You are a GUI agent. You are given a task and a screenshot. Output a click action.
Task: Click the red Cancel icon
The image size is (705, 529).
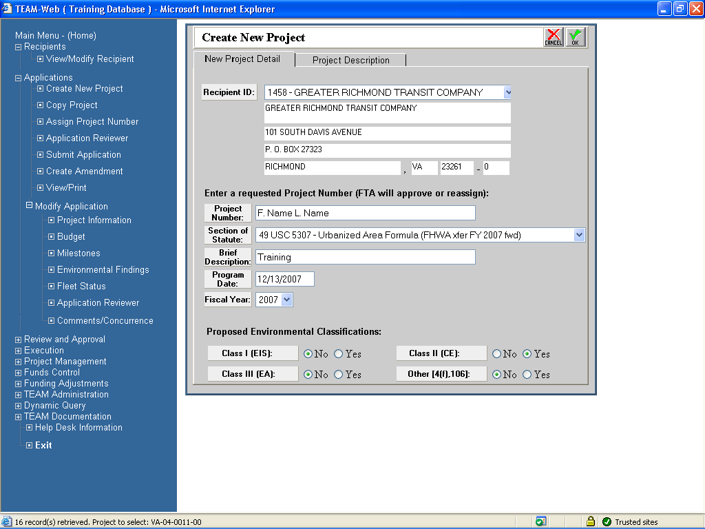pyautogui.click(x=553, y=37)
